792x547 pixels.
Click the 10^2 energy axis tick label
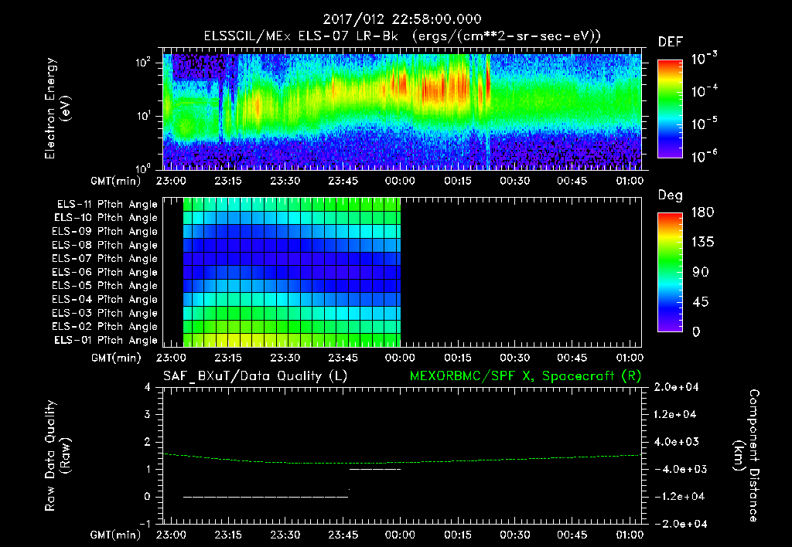pyautogui.click(x=143, y=63)
